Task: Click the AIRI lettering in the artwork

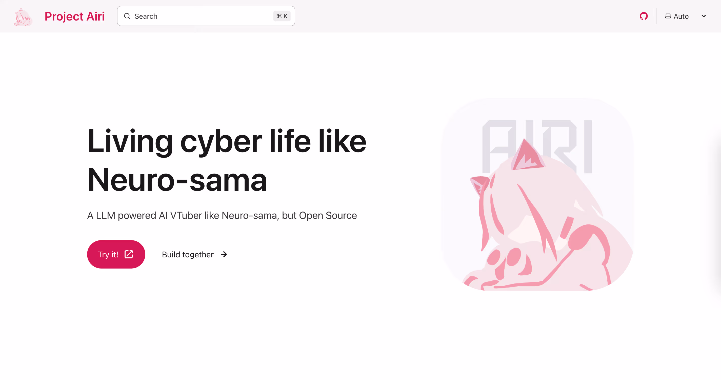Action: 537,146
